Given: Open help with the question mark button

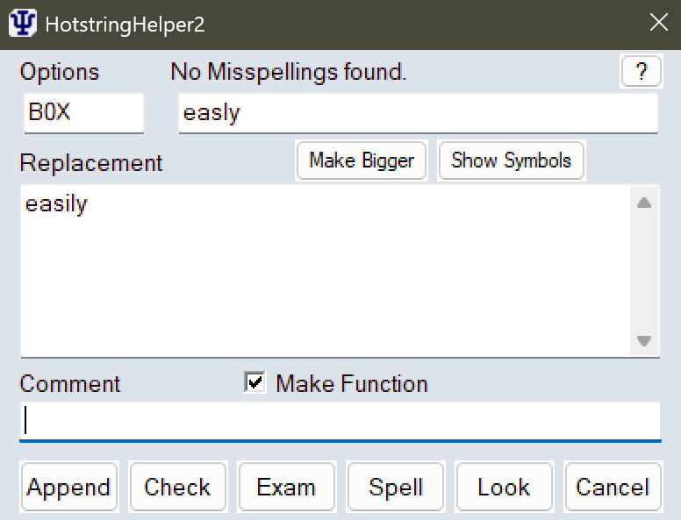Looking at the screenshot, I should point(641,71).
